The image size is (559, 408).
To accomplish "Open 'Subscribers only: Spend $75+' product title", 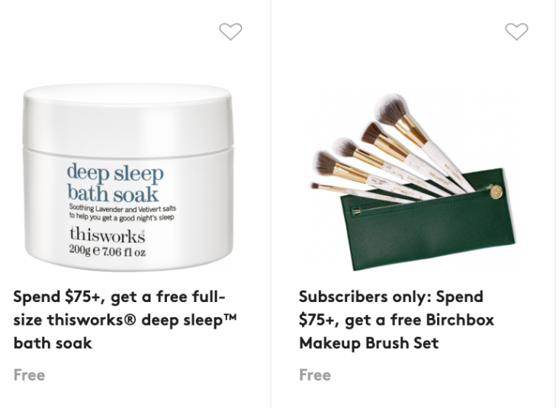I will (x=397, y=320).
